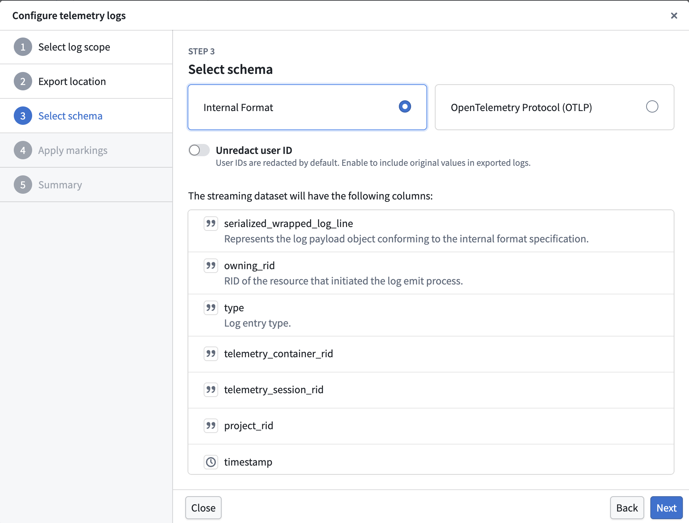The height and width of the screenshot is (523, 689).
Task: Click the project_rid column name
Action: pyautogui.click(x=249, y=426)
